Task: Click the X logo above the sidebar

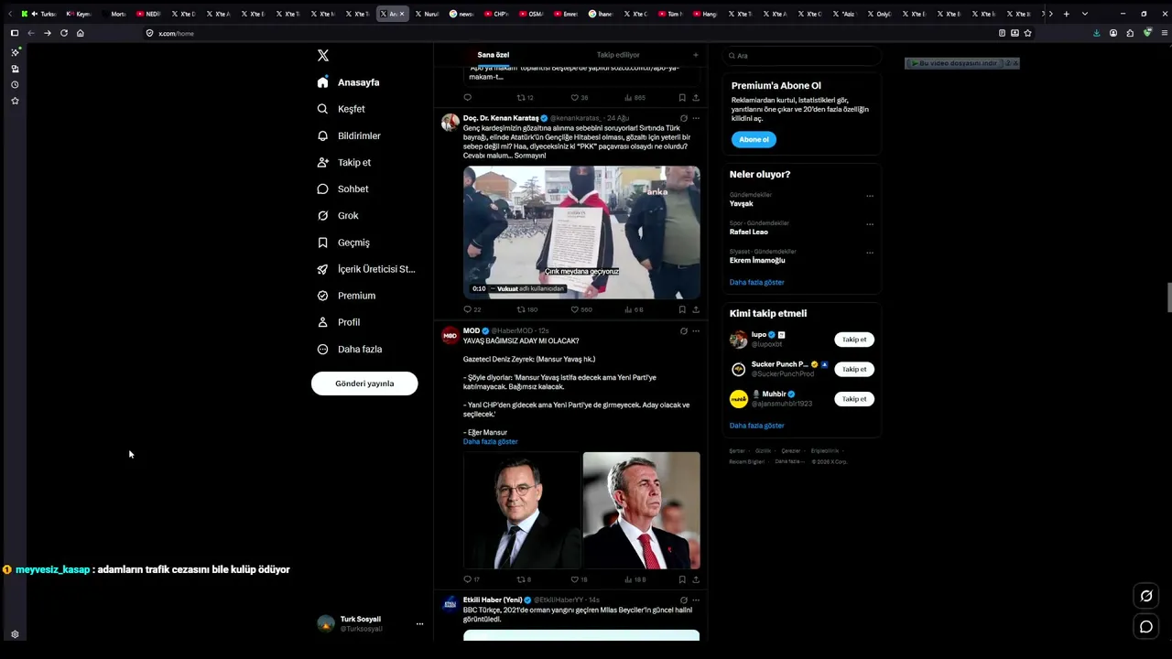Action: point(323,56)
